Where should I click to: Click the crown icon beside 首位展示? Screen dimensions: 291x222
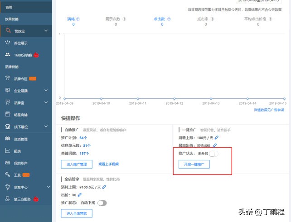8,43
